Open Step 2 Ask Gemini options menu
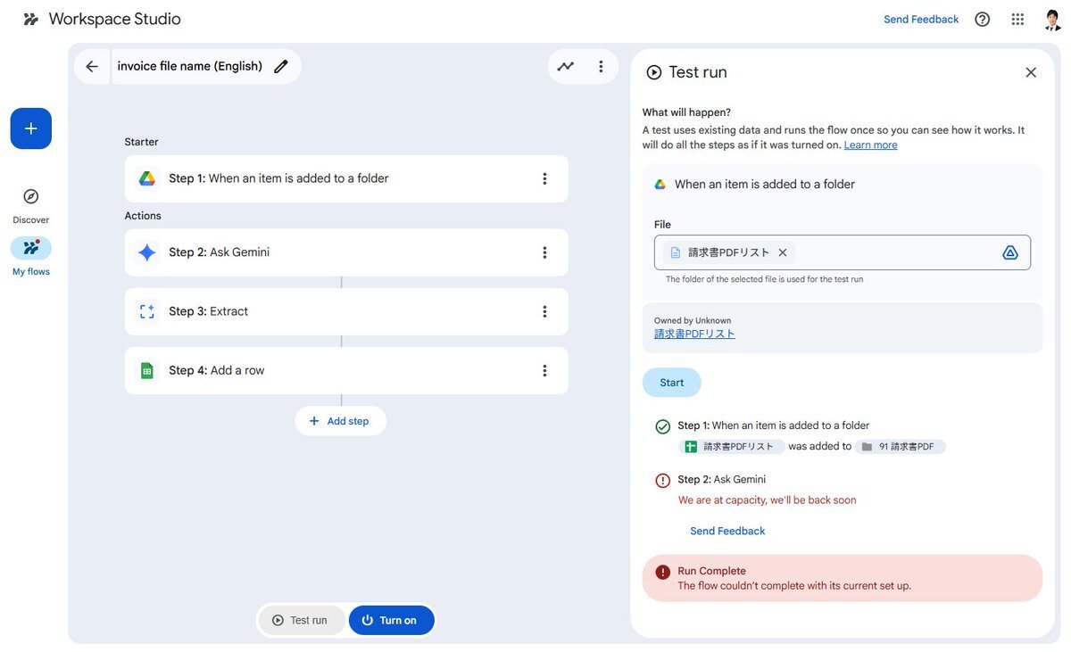Screen dimensions: 1071x652 point(545,252)
